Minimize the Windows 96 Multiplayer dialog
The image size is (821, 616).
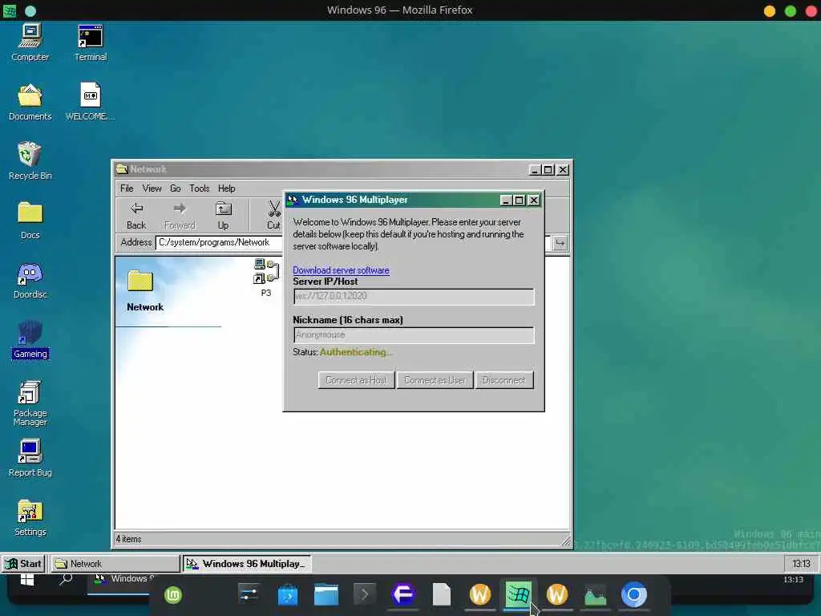pyautogui.click(x=505, y=200)
